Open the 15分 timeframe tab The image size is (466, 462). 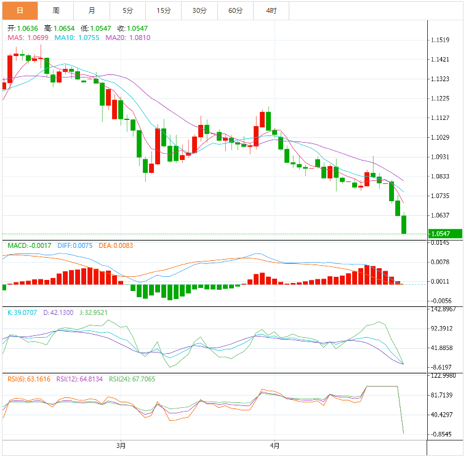[x=164, y=10]
